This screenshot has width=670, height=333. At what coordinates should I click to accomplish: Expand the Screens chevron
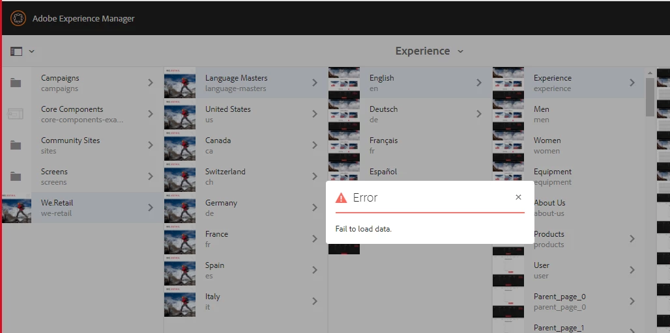151,176
